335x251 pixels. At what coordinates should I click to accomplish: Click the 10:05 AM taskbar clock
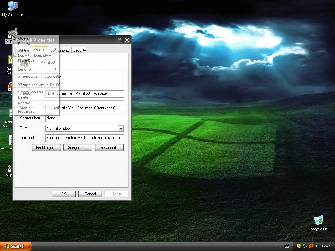[x=323, y=246]
